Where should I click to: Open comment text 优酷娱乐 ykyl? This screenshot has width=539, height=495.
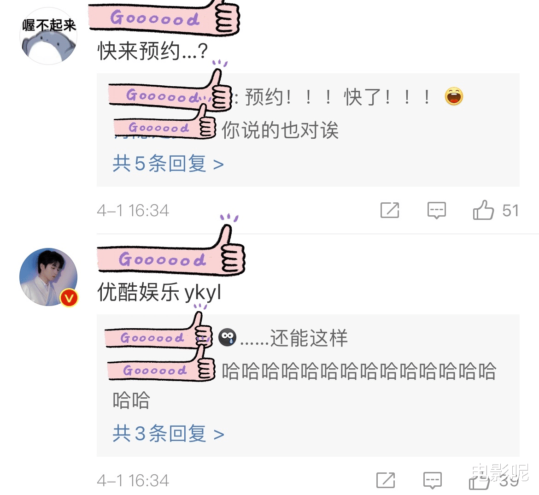(x=159, y=292)
